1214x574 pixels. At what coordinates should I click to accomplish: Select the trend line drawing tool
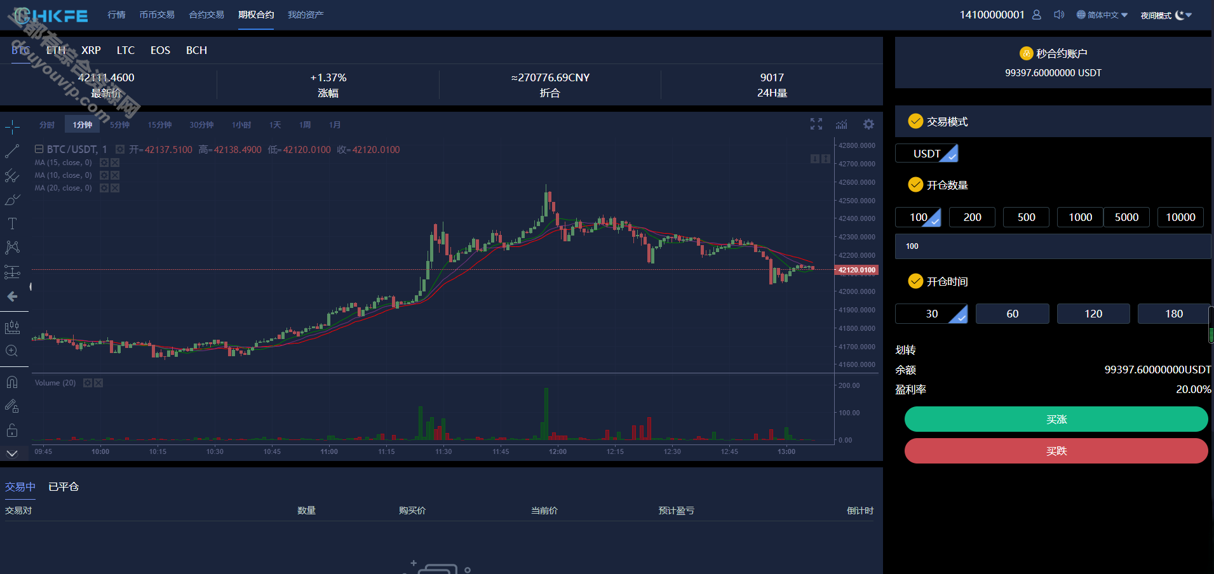click(12, 151)
